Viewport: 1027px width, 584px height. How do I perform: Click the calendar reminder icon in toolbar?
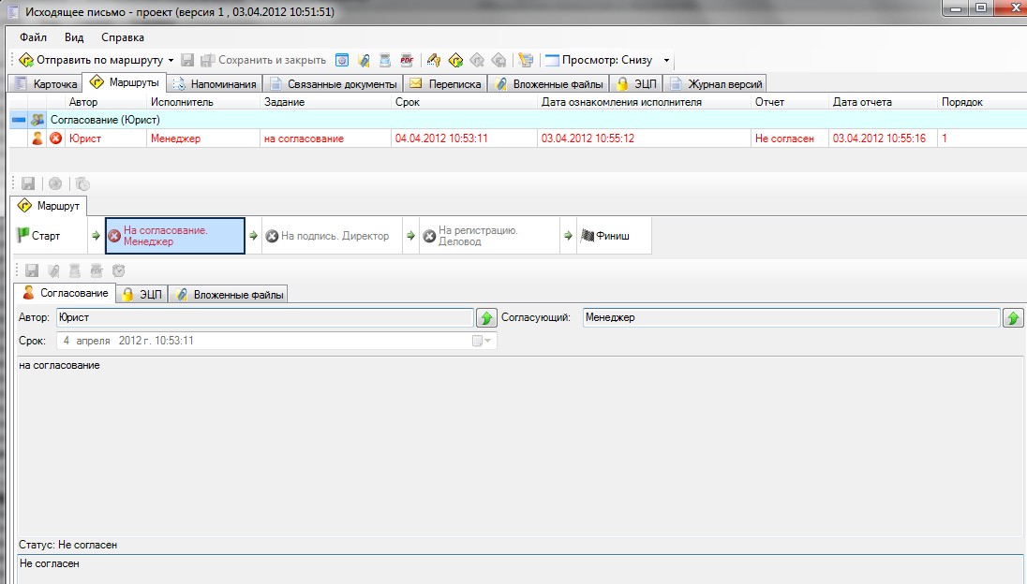(342, 60)
